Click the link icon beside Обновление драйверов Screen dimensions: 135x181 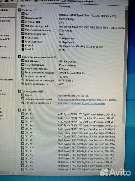point(23,103)
